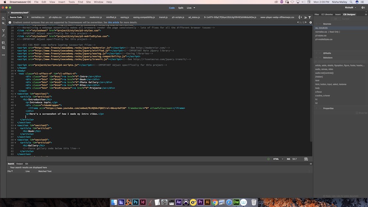Image resolution: width=368 pixels, height=207 pixels.
Task: Open Documents icon in left toolbar
Action: [3, 18]
